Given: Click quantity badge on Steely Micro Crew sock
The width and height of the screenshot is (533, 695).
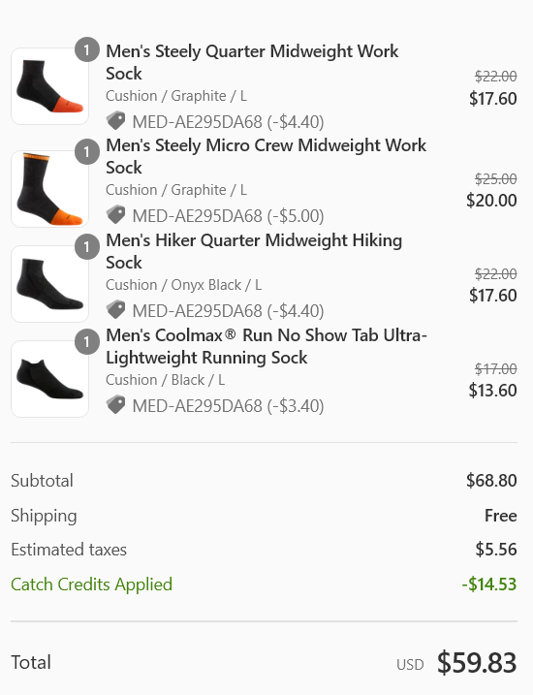Looking at the screenshot, I should [87, 152].
